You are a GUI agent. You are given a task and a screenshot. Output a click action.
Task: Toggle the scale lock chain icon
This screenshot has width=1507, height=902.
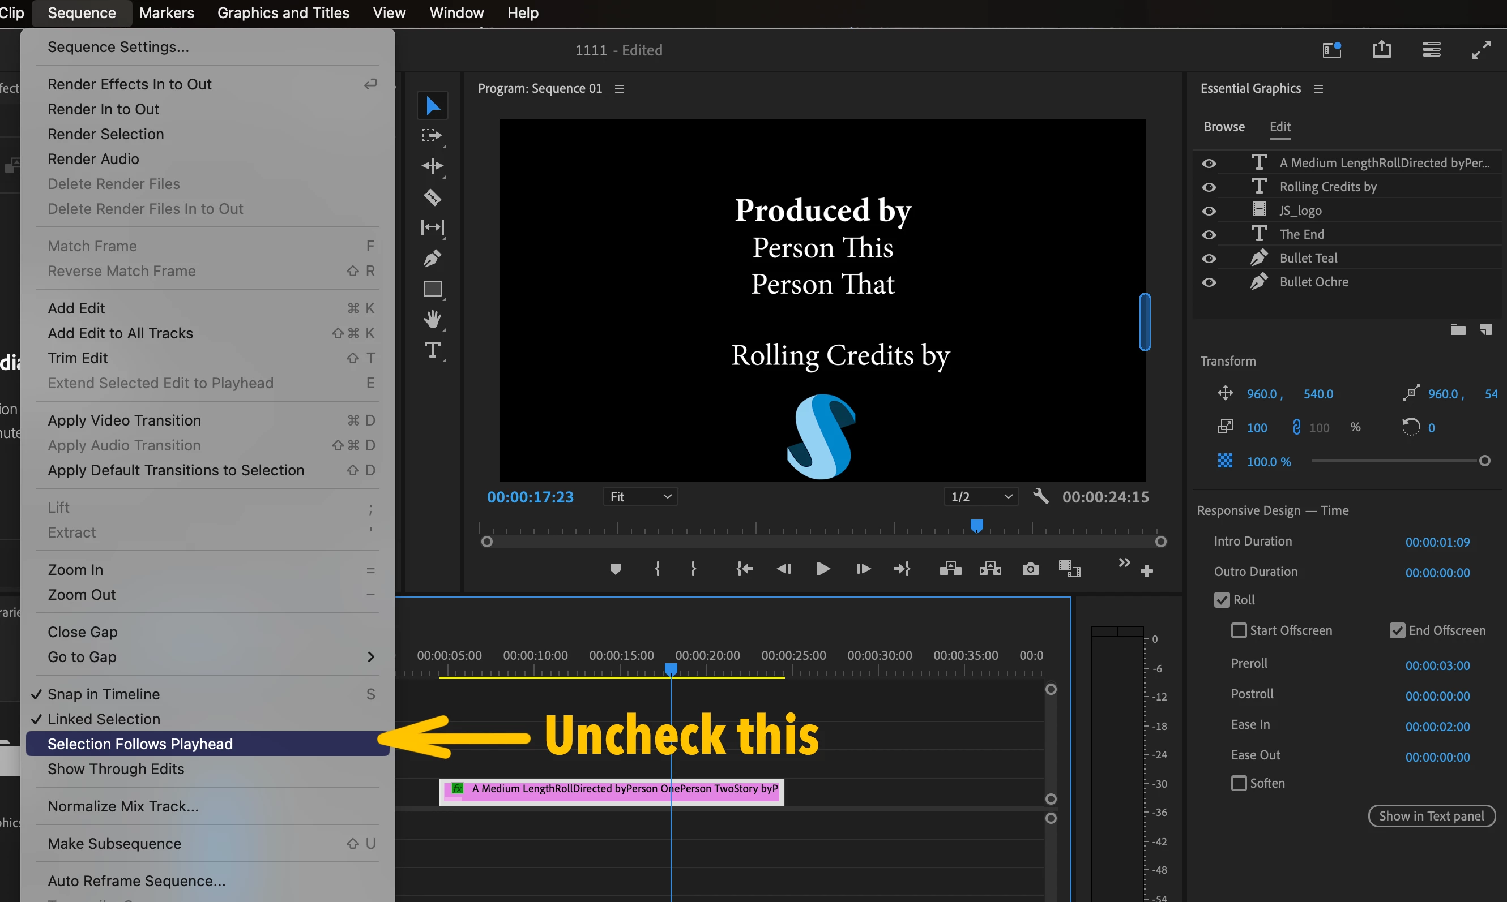coord(1296,427)
